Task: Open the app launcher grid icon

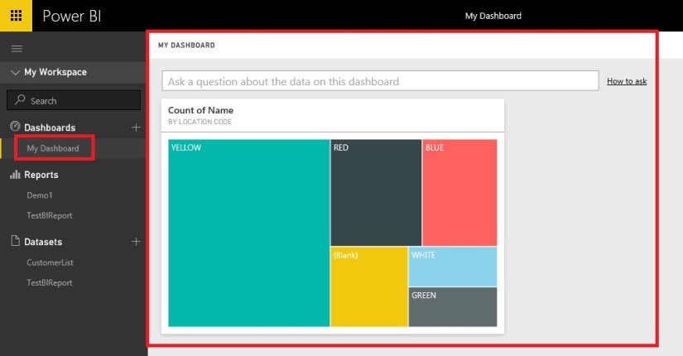Action: pyautogui.click(x=16, y=16)
